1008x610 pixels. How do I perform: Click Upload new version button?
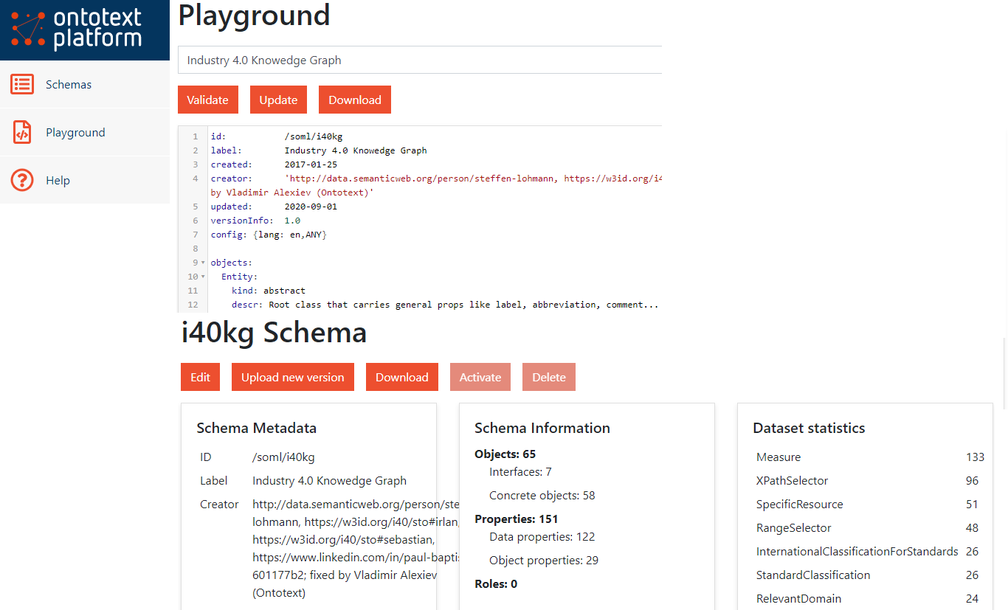tap(292, 377)
